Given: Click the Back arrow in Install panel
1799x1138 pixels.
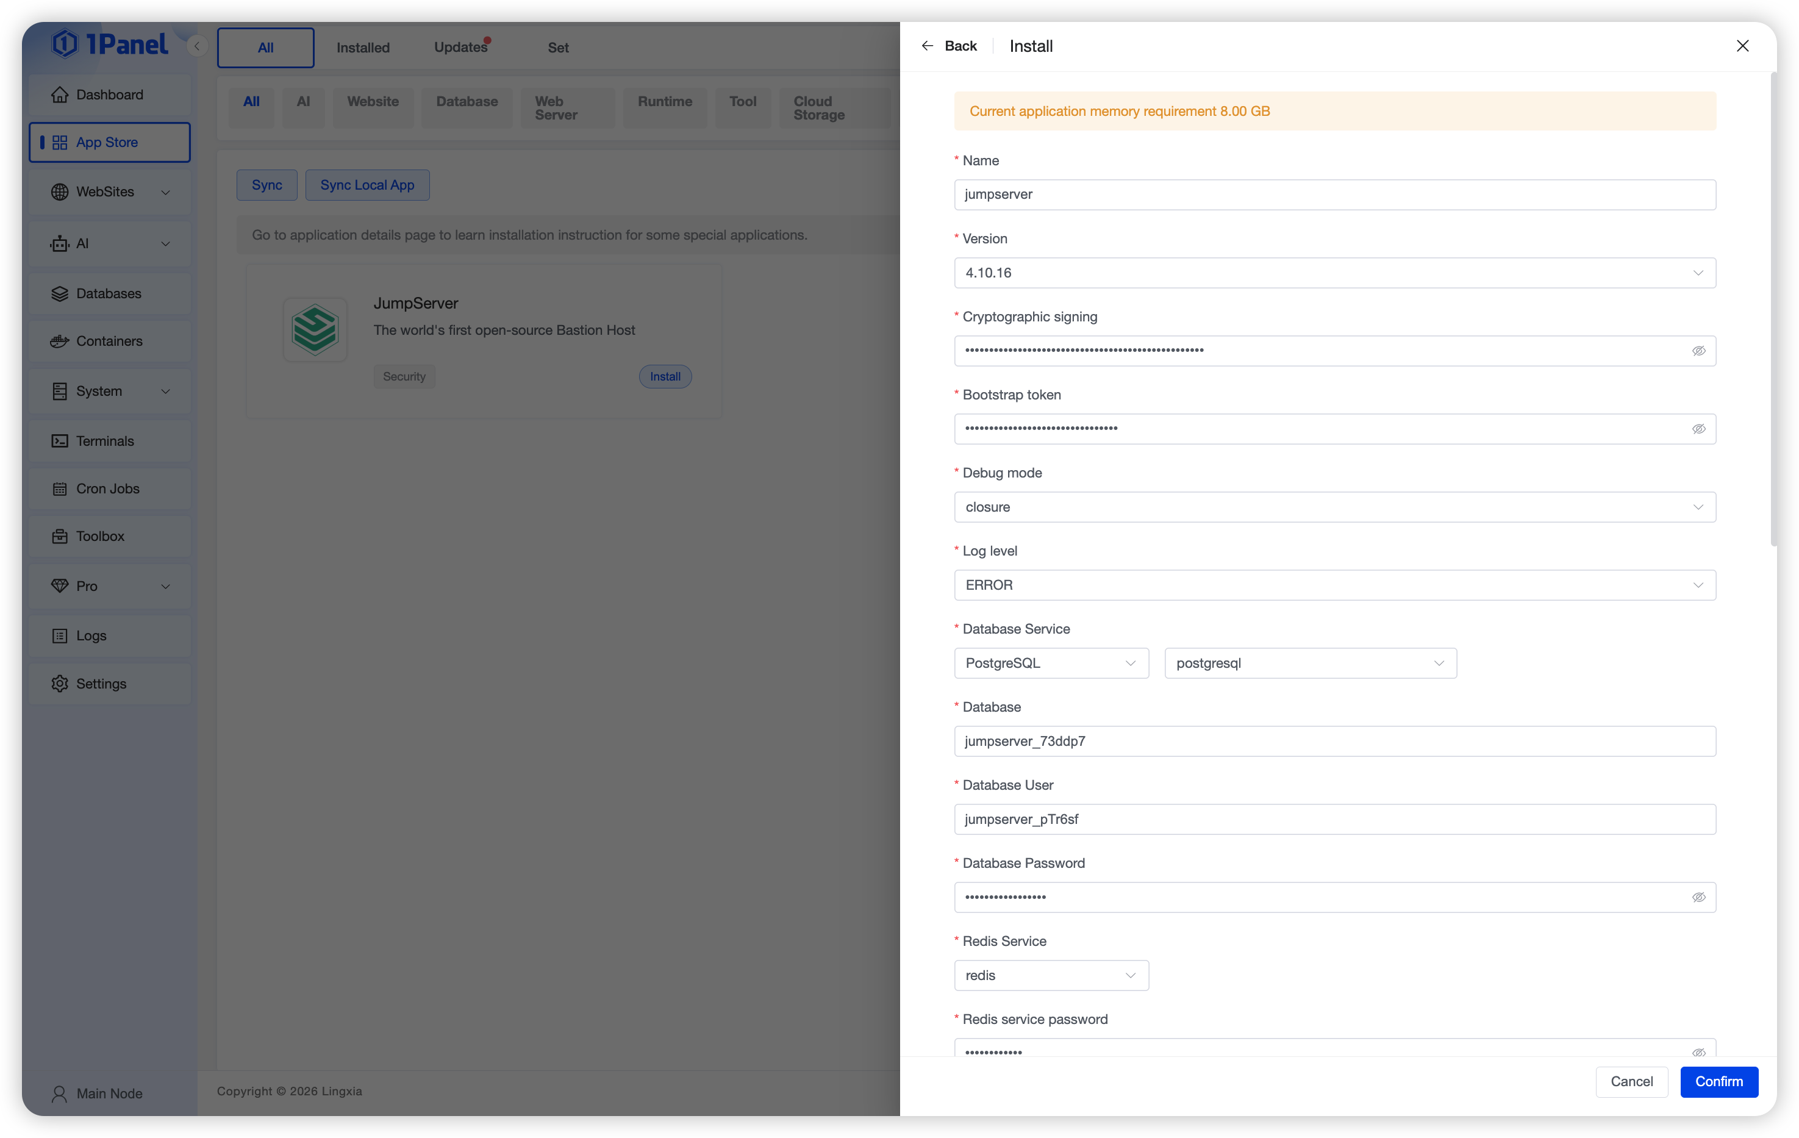Looking at the screenshot, I should [x=927, y=46].
